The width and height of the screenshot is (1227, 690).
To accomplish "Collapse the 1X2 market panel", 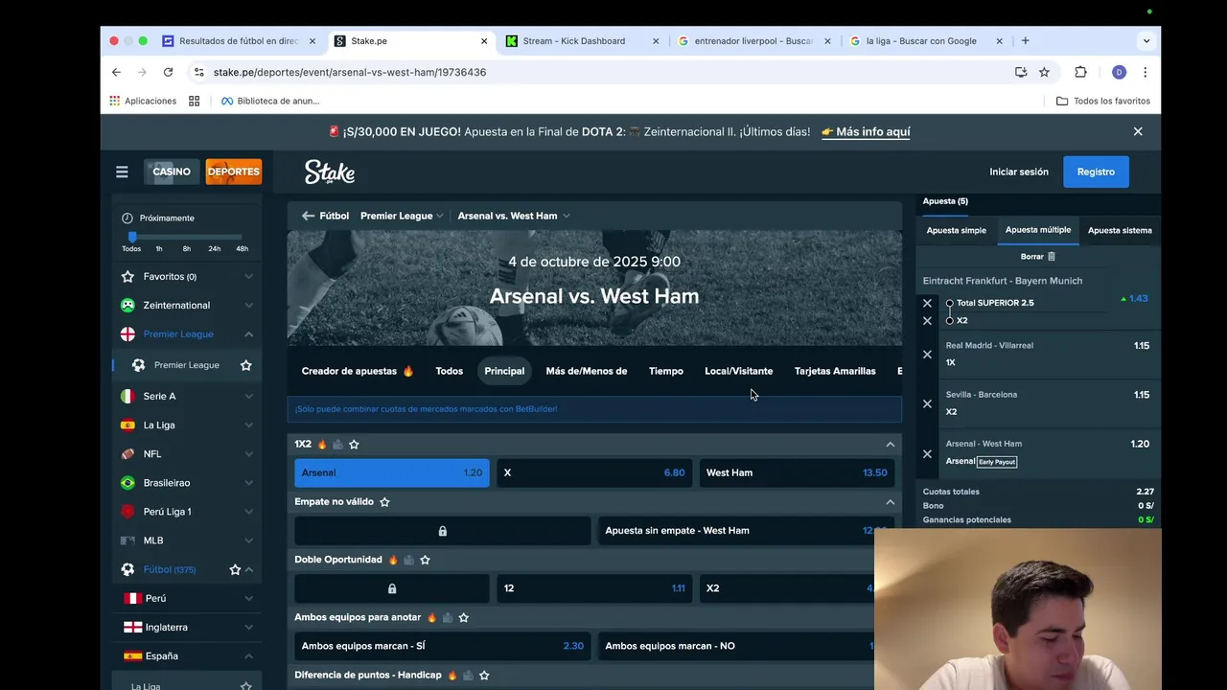I will pos(890,444).
